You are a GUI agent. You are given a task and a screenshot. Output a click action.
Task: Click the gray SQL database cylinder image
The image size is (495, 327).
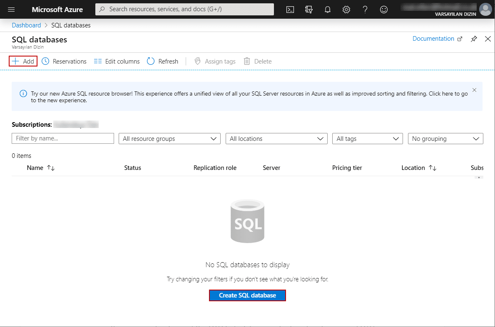tap(247, 221)
